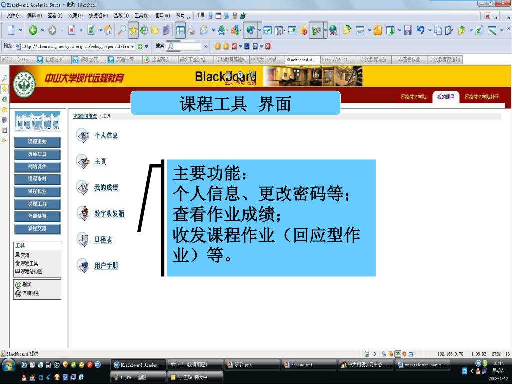Expand dropdown arrow beside Back button

point(43,30)
